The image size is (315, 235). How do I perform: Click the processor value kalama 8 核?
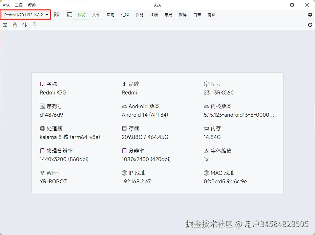pos(70,137)
